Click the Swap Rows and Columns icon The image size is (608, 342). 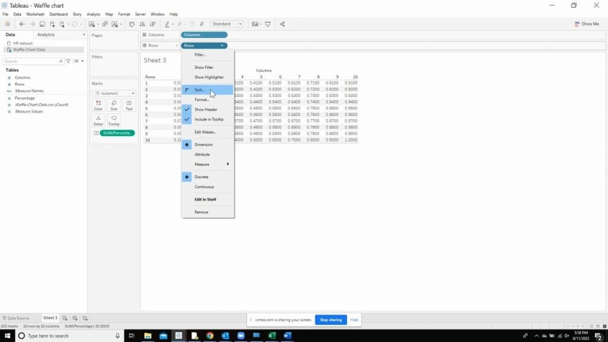coord(132,24)
